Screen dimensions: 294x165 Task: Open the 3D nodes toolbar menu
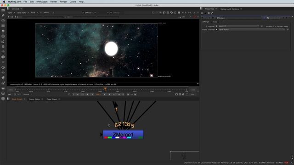[3, 57]
